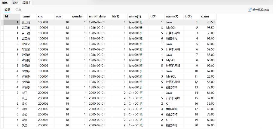Switch to the 摘要 tab
This screenshot has height=129, width=276.
tap(15, 3)
